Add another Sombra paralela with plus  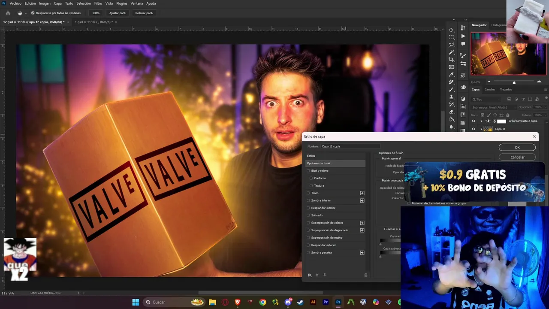[362, 252]
